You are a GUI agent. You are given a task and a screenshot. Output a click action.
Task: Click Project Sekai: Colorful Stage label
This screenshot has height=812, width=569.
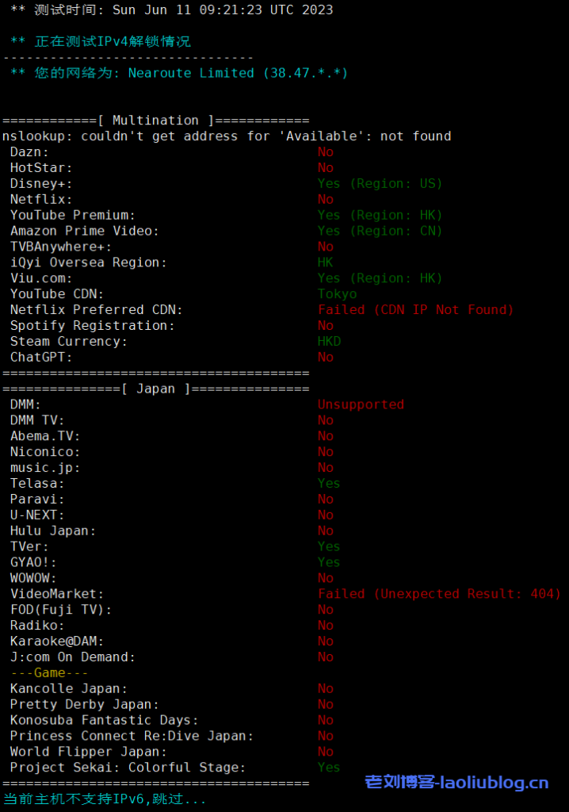[x=128, y=768]
